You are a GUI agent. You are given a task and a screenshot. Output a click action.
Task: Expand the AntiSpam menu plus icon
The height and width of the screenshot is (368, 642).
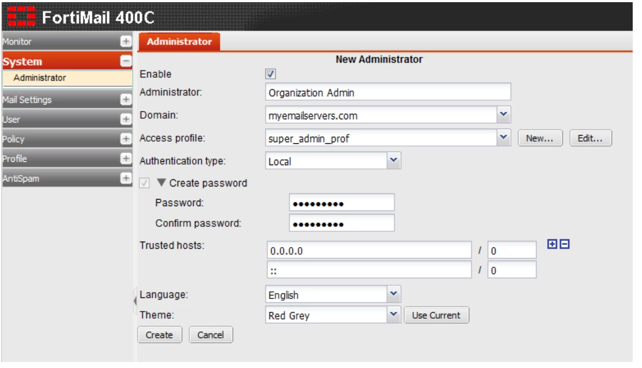click(126, 178)
